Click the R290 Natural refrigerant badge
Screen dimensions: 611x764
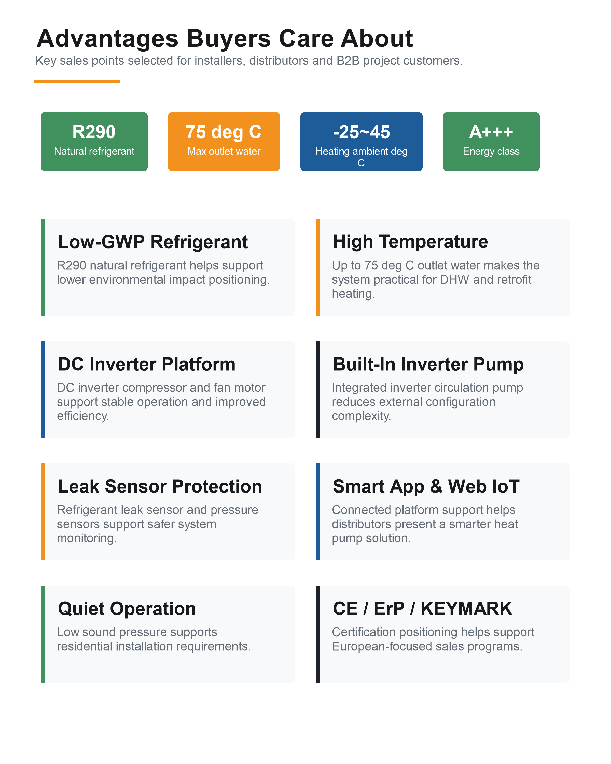click(x=94, y=141)
